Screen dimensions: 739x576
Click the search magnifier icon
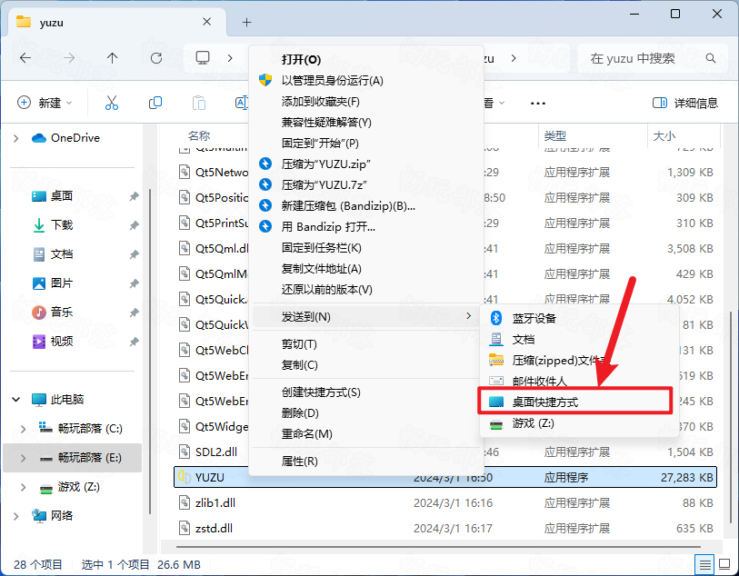(710, 58)
